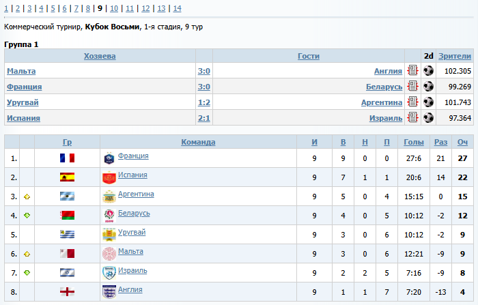Go to round 10 page
This screenshot has height=305, width=478.
point(113,8)
